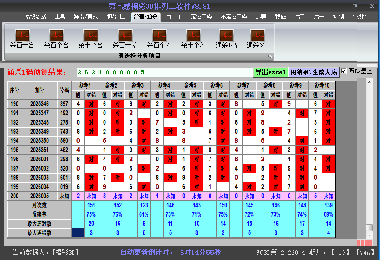This screenshot has width=380, height=260.
Task: Click the 用结果>生成大底 button
Action: point(314,72)
